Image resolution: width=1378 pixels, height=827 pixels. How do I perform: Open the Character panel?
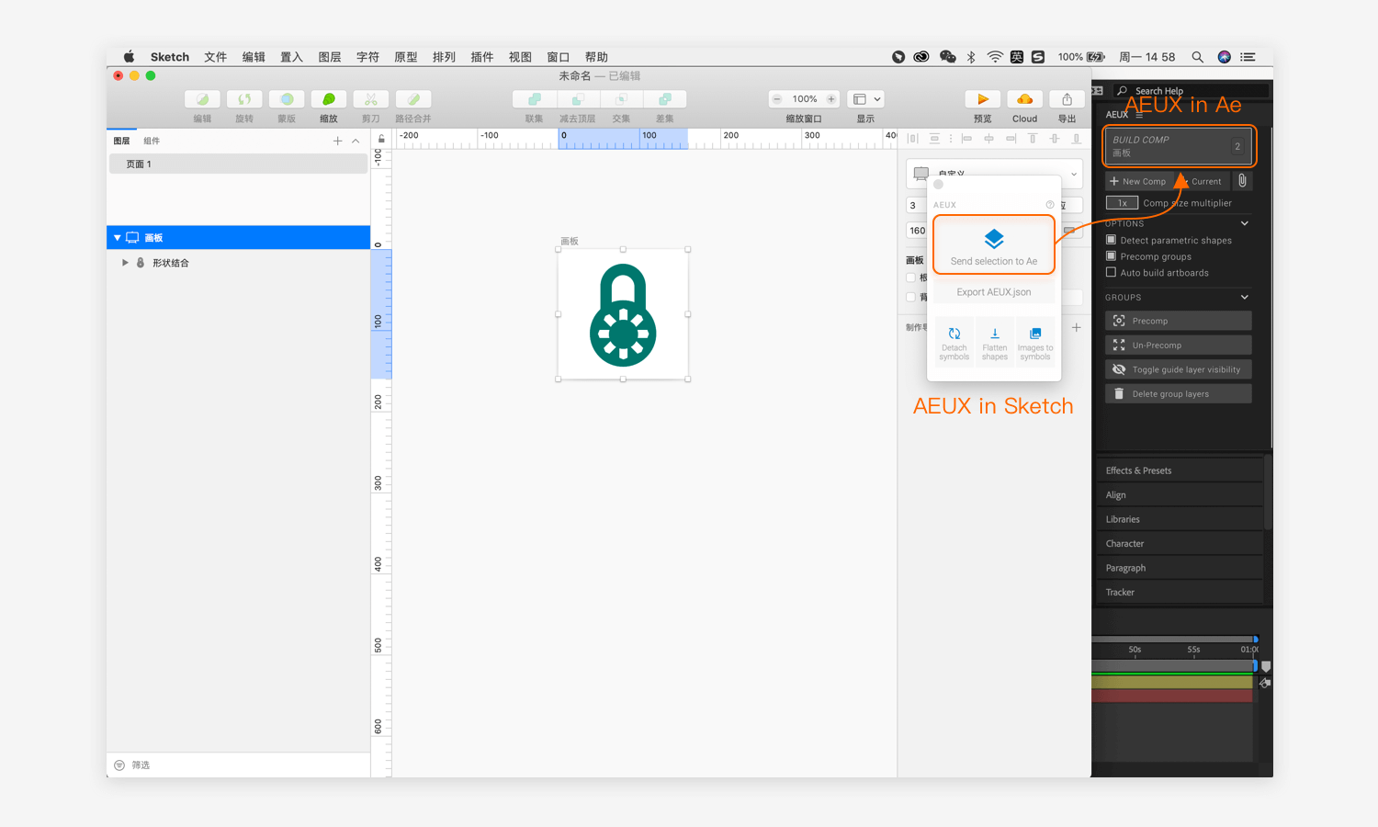click(1180, 544)
